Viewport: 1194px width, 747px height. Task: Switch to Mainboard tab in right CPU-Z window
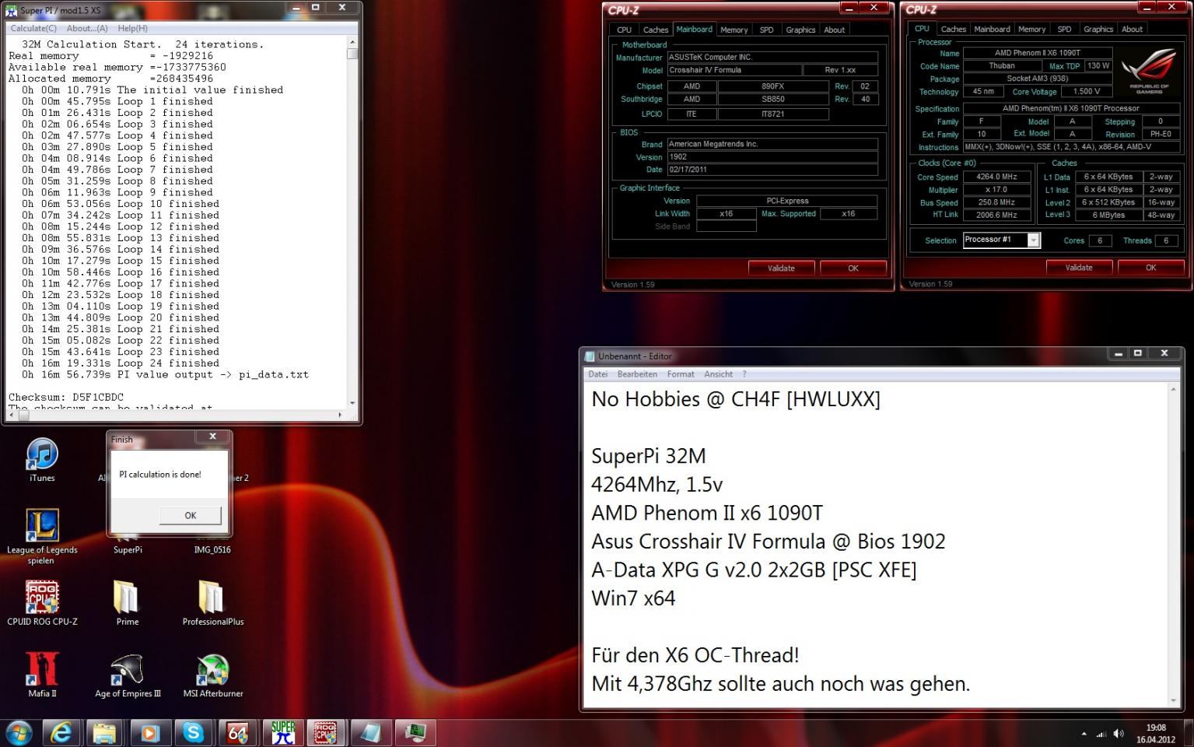pos(993,29)
